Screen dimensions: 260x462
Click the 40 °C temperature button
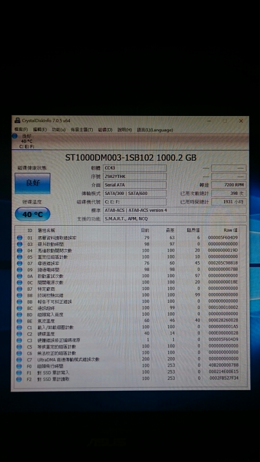(x=32, y=214)
